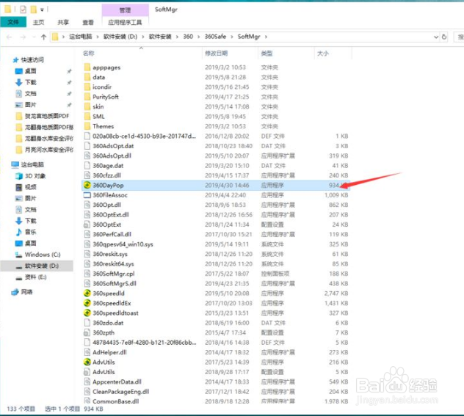Click 这台电脑 in the address breadcrumb

(81, 37)
